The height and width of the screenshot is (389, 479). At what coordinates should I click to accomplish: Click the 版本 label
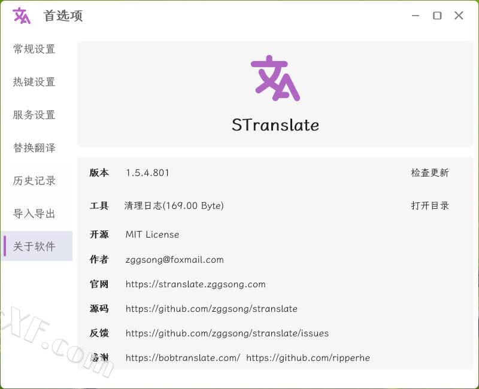(99, 173)
